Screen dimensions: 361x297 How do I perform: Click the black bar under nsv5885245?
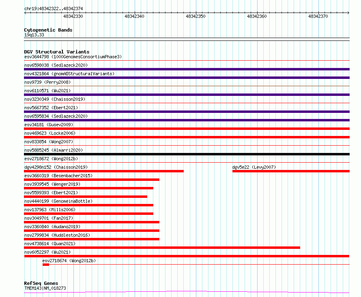pyautogui.click(x=187, y=154)
